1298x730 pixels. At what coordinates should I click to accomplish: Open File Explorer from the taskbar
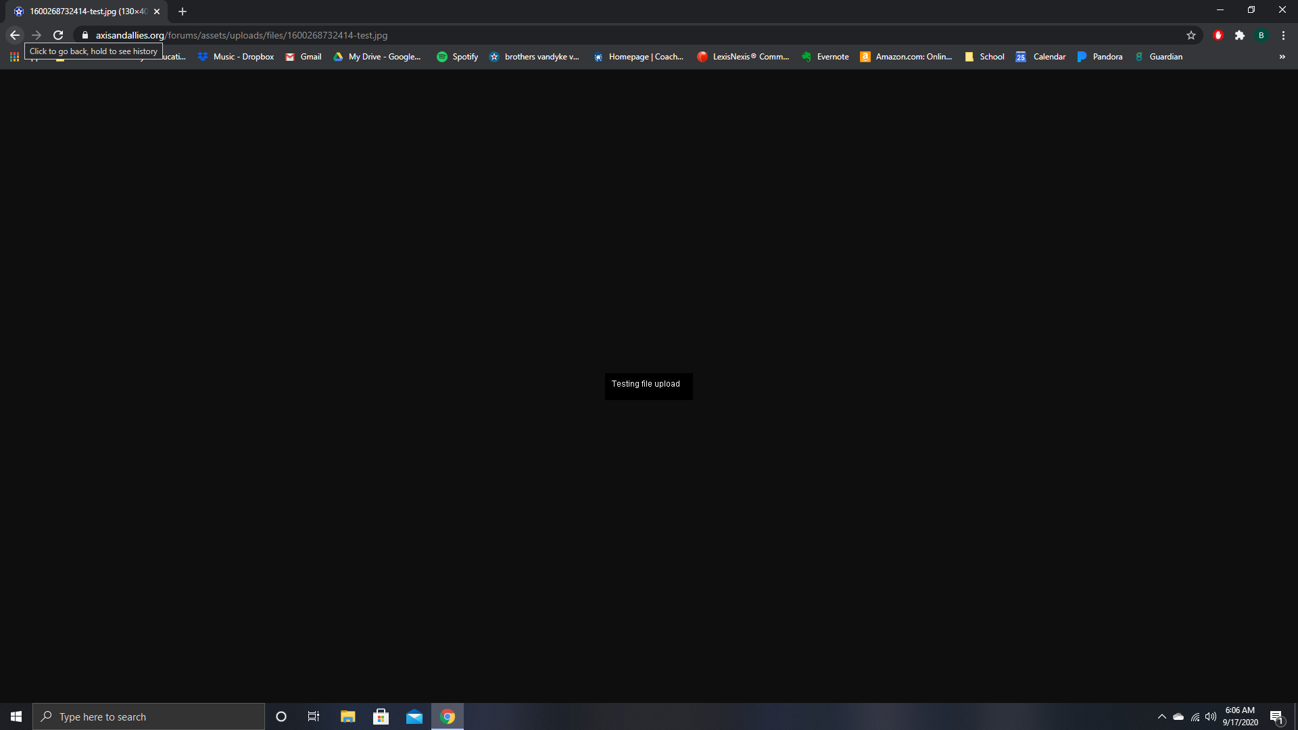[347, 716]
